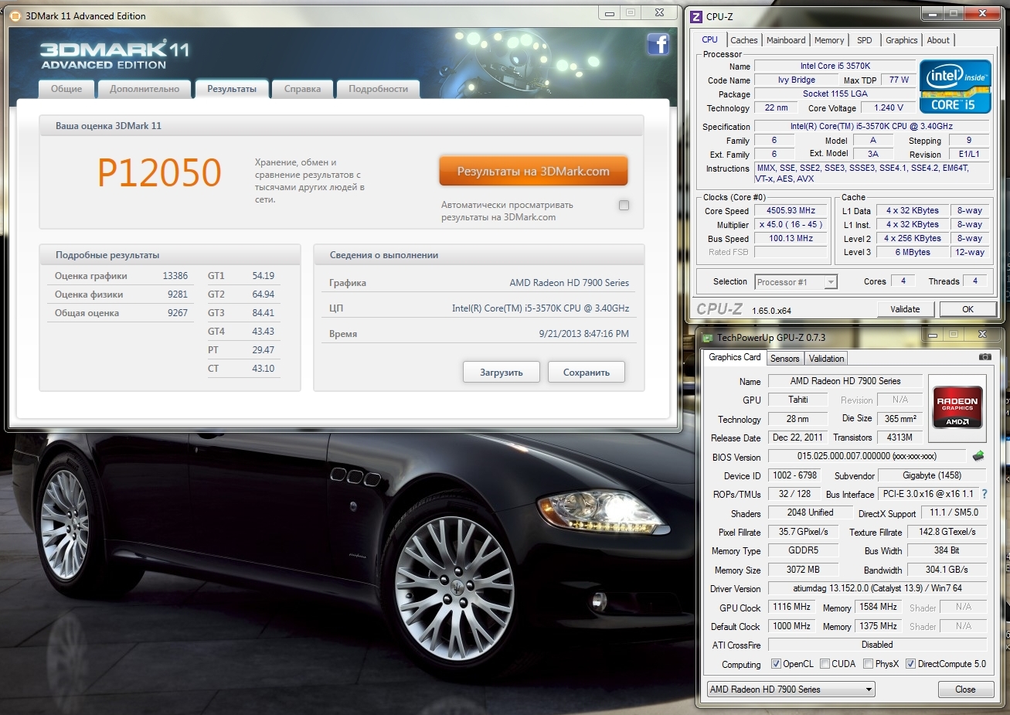Switch to the Общие tab
Screen dimensions: 1010x715
66,89
